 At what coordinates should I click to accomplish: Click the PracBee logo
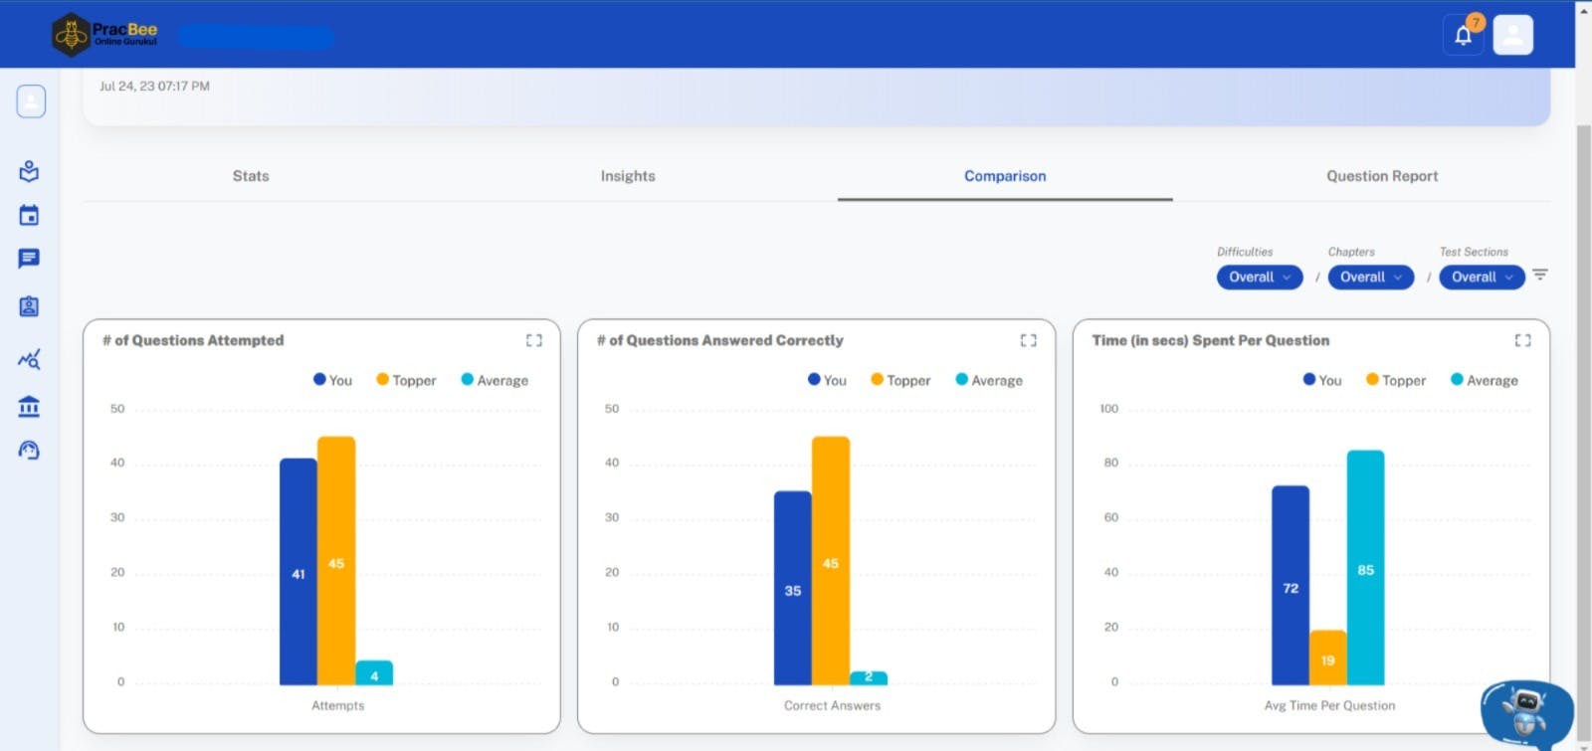click(x=105, y=35)
